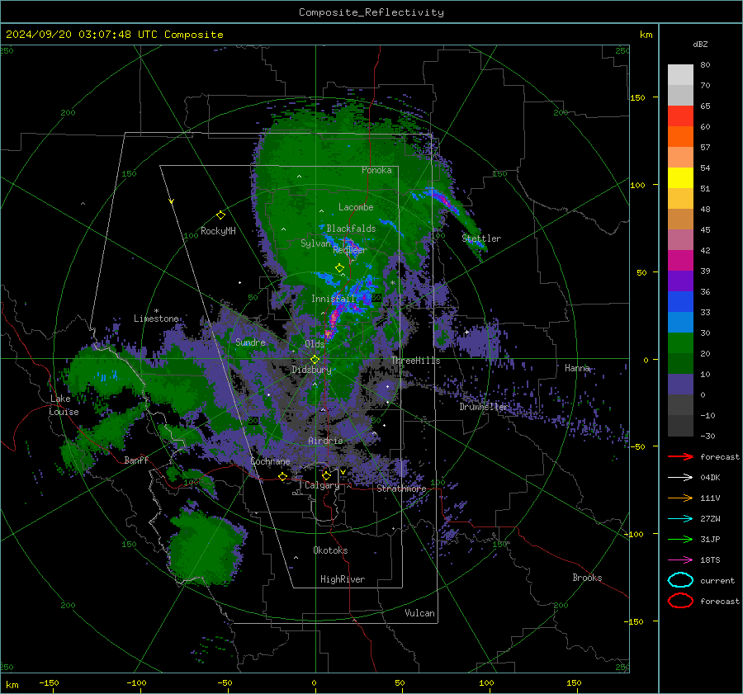743x694 pixels.
Task: Click the Calgary city label
Action: 322,485
